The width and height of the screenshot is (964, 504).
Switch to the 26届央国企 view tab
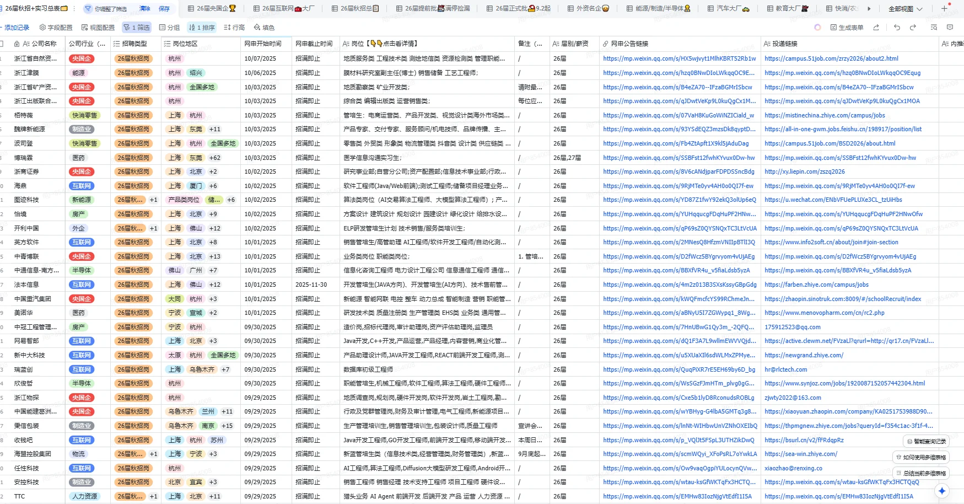point(212,9)
